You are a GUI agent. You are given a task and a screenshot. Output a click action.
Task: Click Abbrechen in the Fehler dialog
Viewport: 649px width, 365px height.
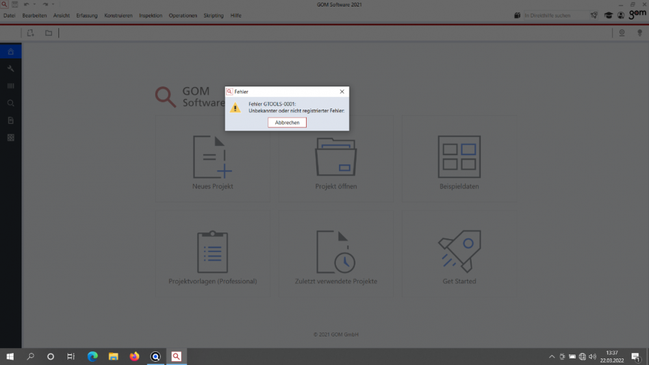point(287,123)
